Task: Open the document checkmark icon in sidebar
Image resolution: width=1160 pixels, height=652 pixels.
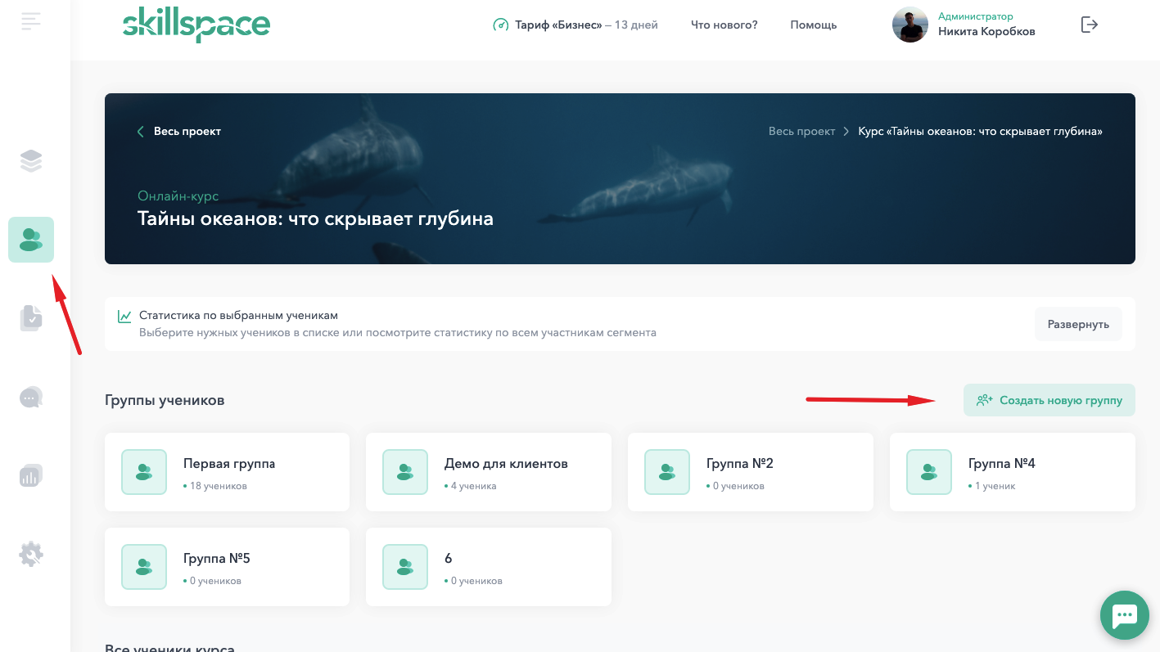Action: [x=31, y=318]
